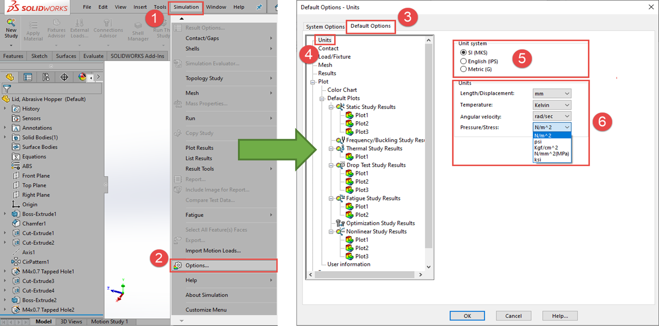Screen dimensions: 659x326
Task: Pin the SOLIDWORKS menu bar
Action: click(259, 7)
